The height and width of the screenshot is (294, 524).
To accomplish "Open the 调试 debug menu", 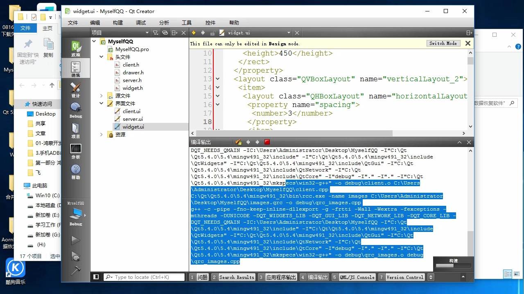I will click(141, 23).
